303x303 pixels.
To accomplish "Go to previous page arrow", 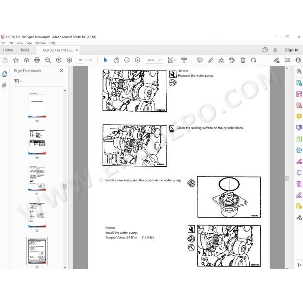I will [58, 60].
